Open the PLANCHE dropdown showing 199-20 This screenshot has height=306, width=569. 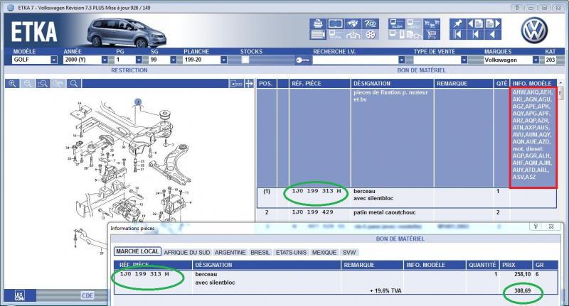(223, 60)
